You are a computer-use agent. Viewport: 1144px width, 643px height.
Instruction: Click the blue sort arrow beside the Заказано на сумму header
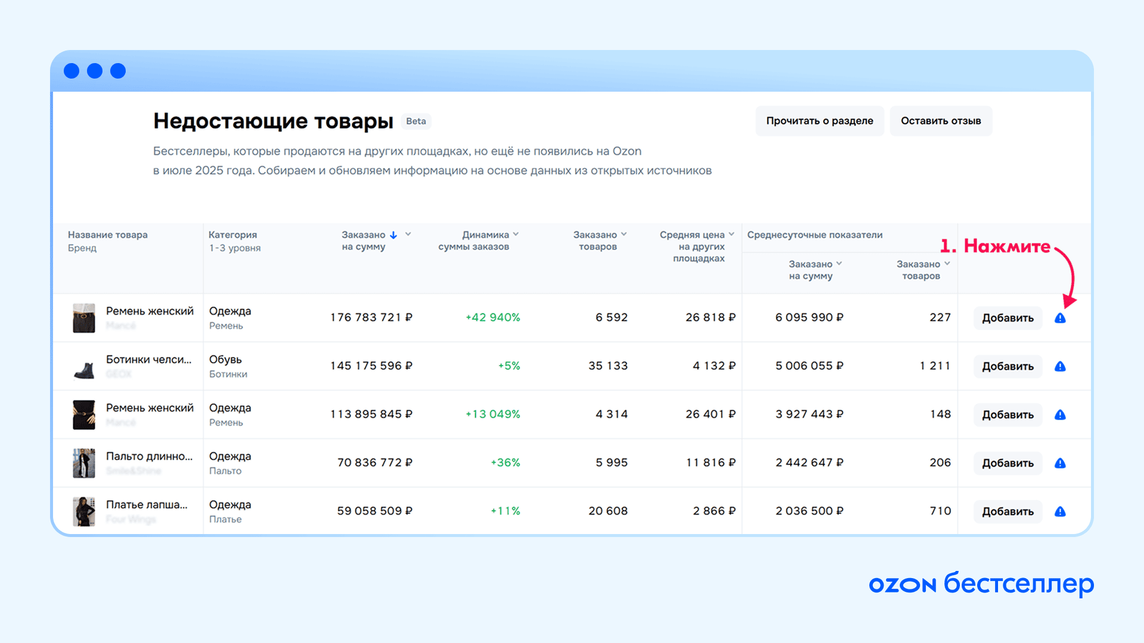coord(393,235)
